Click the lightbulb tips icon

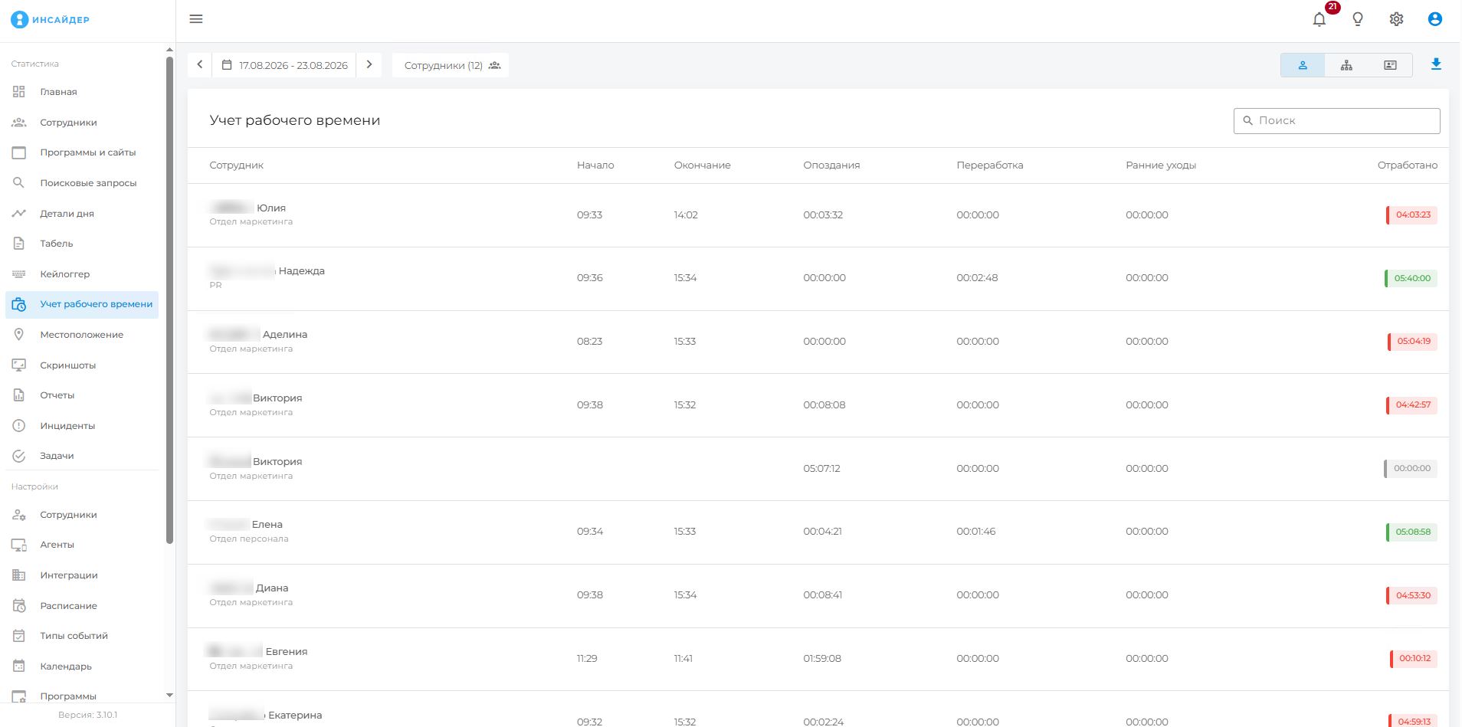[1358, 19]
